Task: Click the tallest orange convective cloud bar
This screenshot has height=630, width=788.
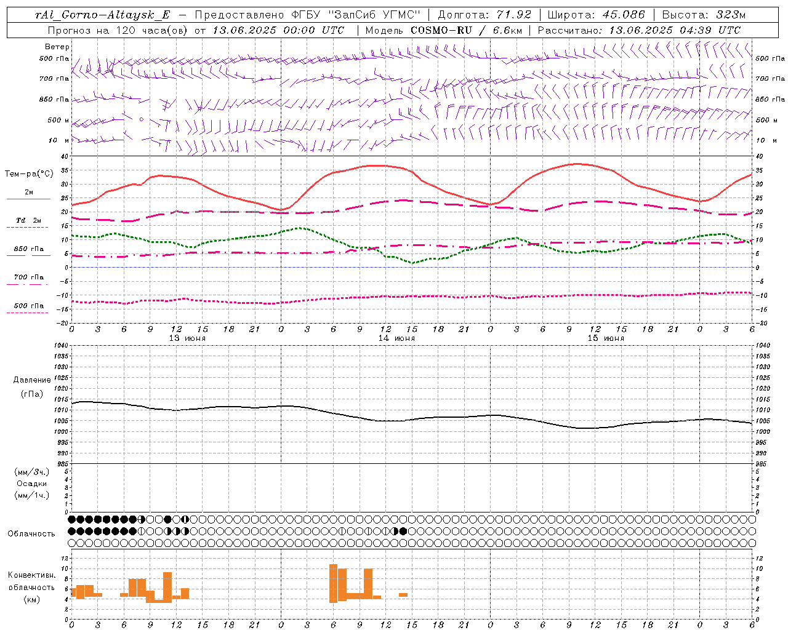Action: point(333,583)
